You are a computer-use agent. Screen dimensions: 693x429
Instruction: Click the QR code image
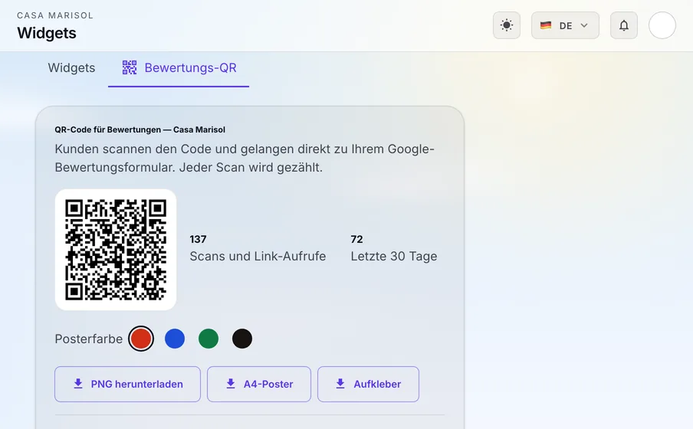point(116,250)
